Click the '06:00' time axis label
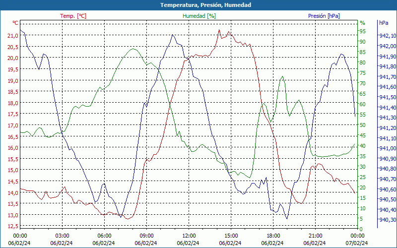 pyautogui.click(x=104, y=236)
